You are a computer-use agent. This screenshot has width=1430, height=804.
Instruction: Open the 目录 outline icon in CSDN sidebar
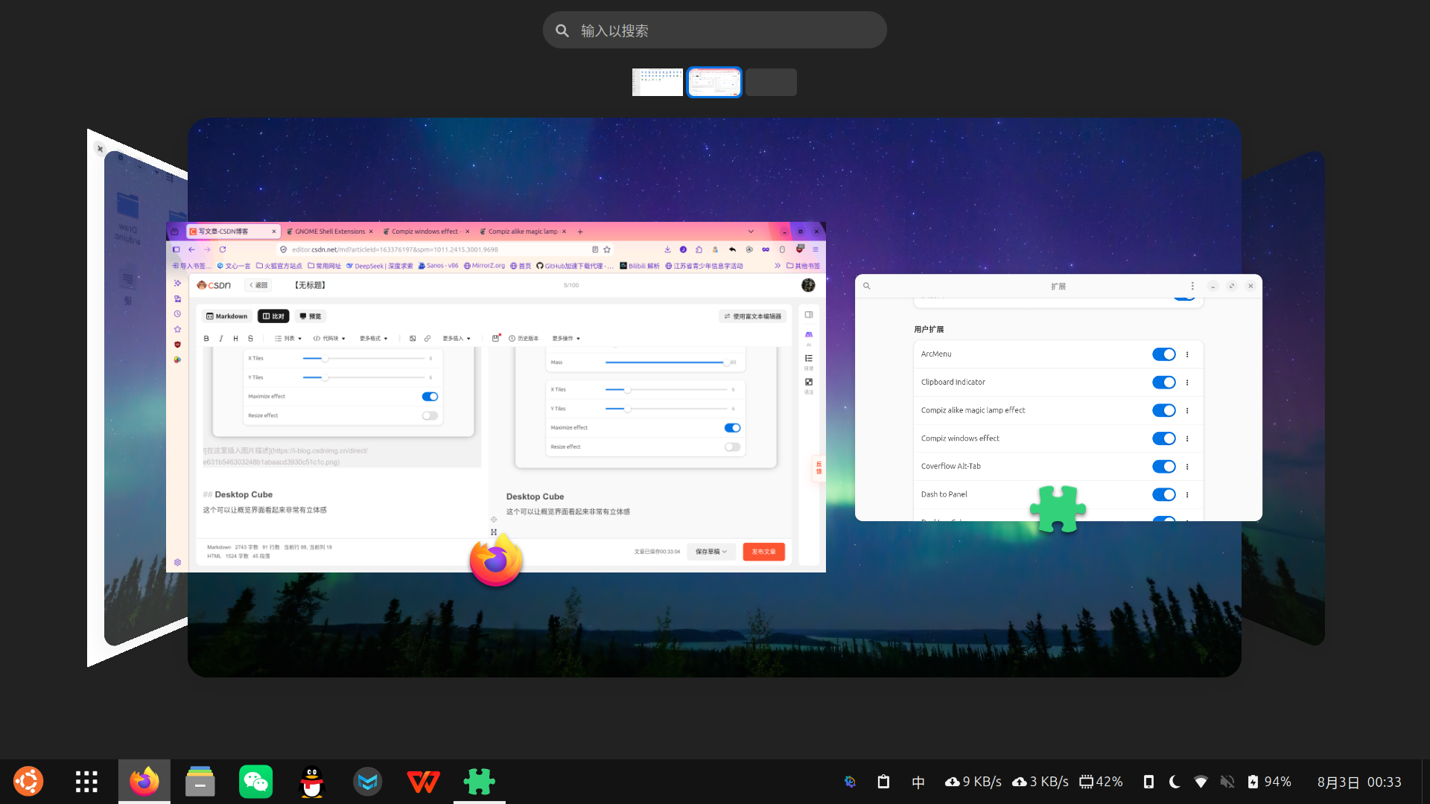pos(809,362)
